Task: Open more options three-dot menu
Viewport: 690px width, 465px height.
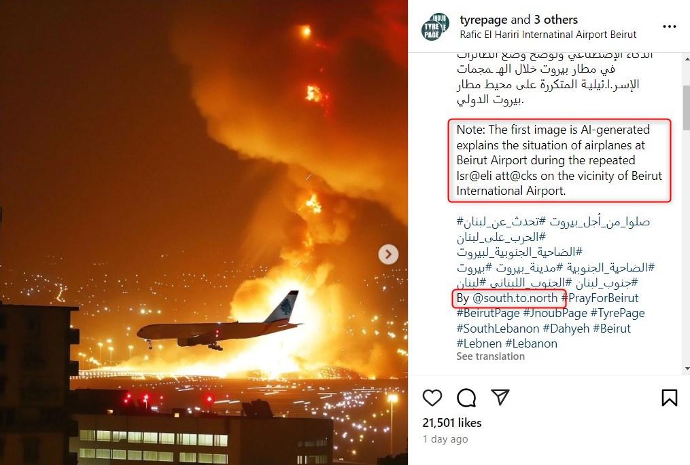Action: point(670,26)
